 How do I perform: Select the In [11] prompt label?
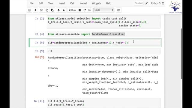[40, 101]
